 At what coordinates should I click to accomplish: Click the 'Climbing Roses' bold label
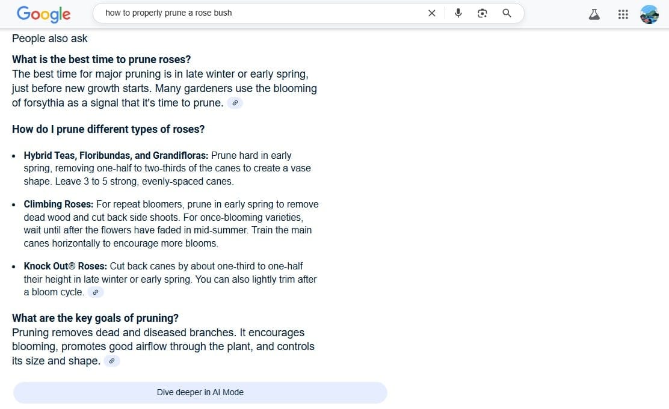(x=58, y=204)
